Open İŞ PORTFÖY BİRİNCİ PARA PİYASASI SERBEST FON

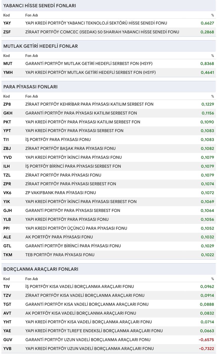(x=73, y=166)
